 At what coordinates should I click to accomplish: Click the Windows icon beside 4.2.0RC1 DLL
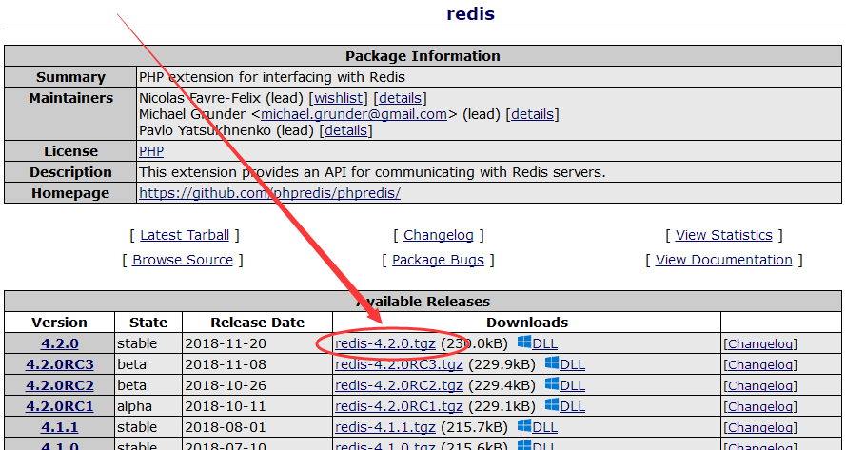pos(552,405)
